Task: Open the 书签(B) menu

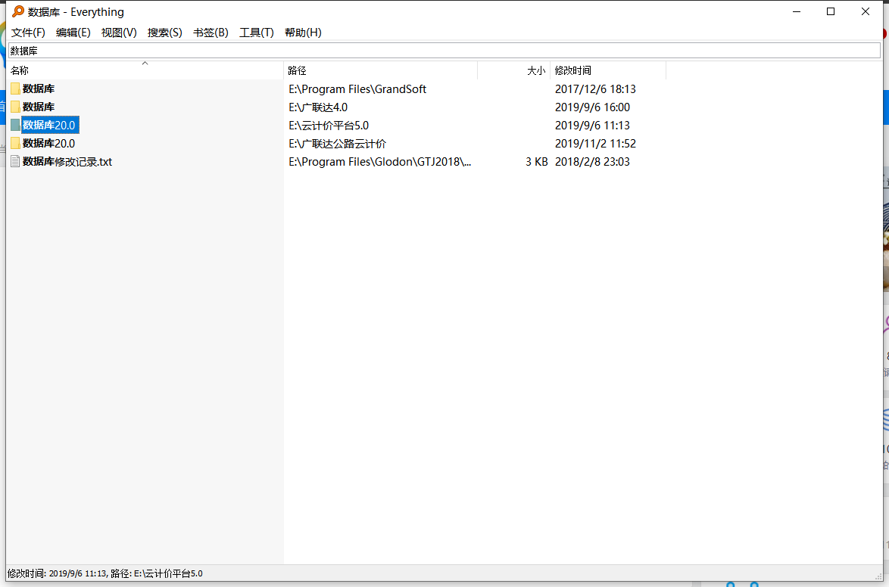Action: 211,33
